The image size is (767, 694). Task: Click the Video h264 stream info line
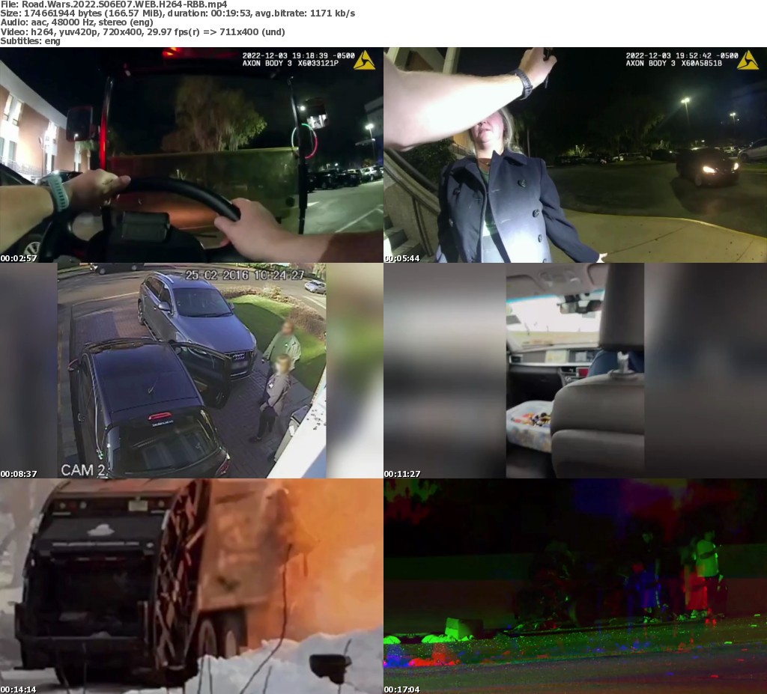[142, 31]
